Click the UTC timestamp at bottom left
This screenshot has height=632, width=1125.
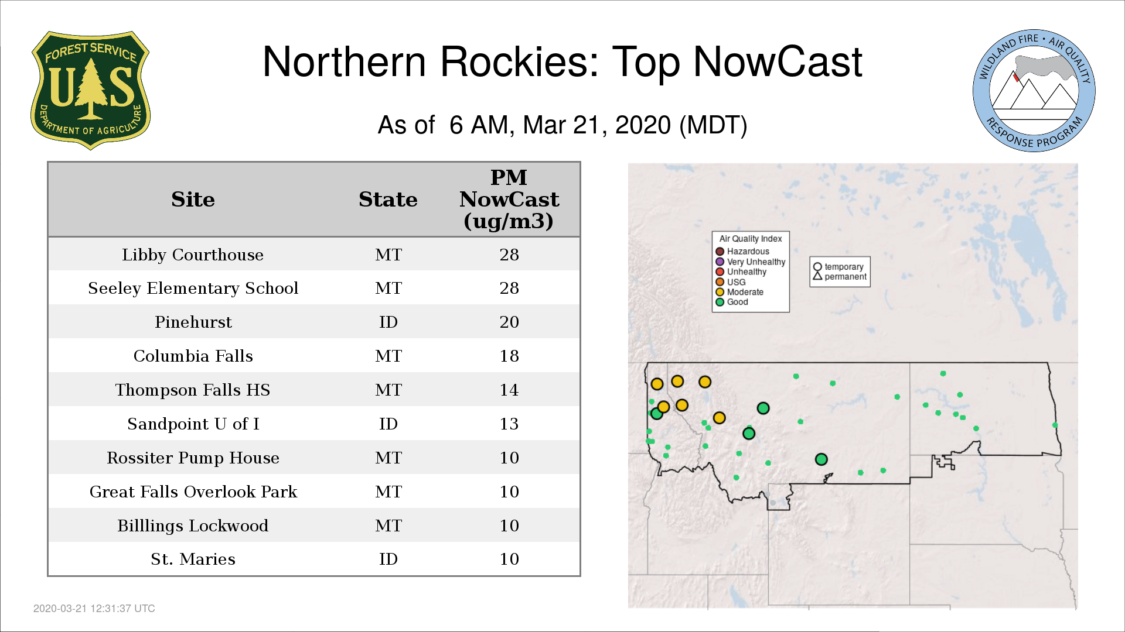[x=94, y=609]
